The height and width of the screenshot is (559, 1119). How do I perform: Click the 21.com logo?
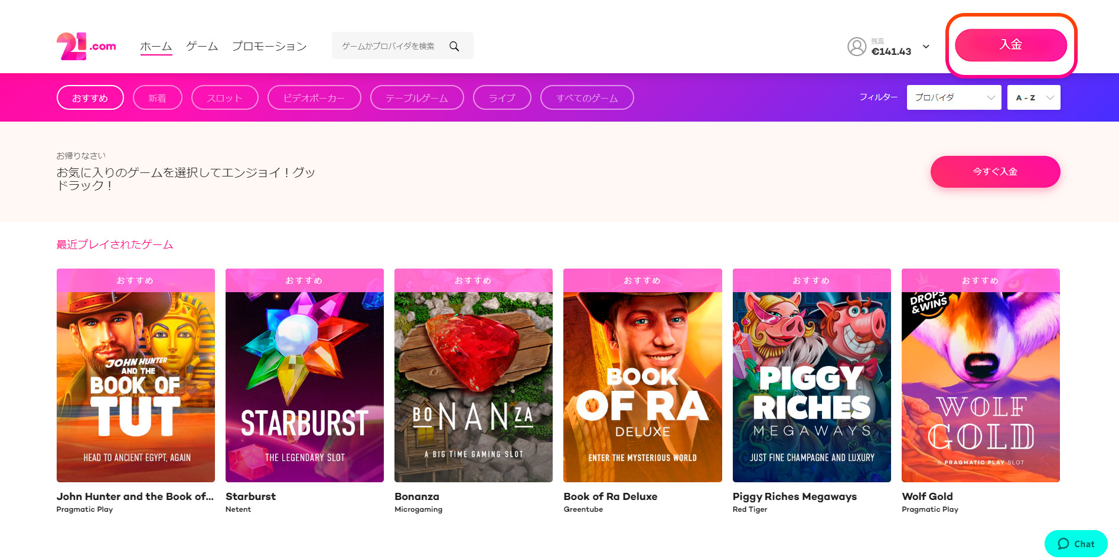pyautogui.click(x=86, y=46)
